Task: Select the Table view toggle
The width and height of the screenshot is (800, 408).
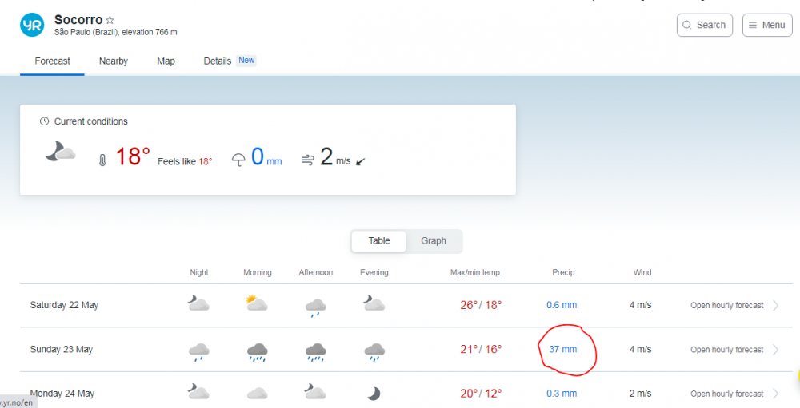Action: [379, 241]
